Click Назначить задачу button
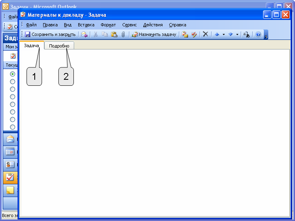Viewport: 295px width, 221px height. (154, 34)
